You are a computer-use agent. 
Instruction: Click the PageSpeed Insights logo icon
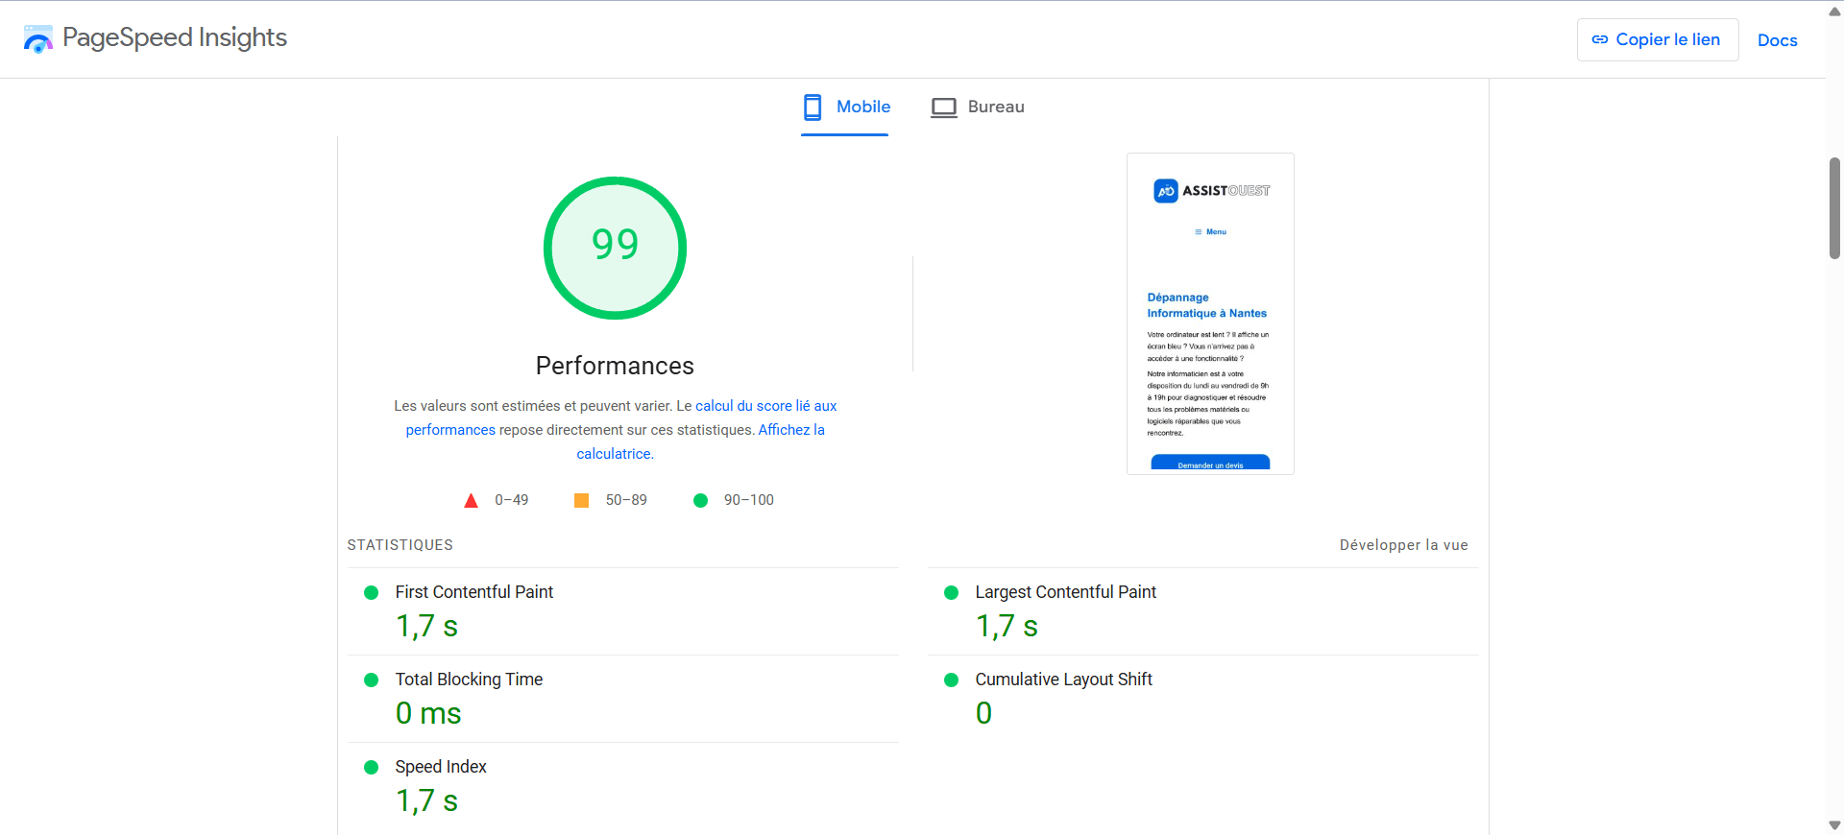[x=38, y=39]
